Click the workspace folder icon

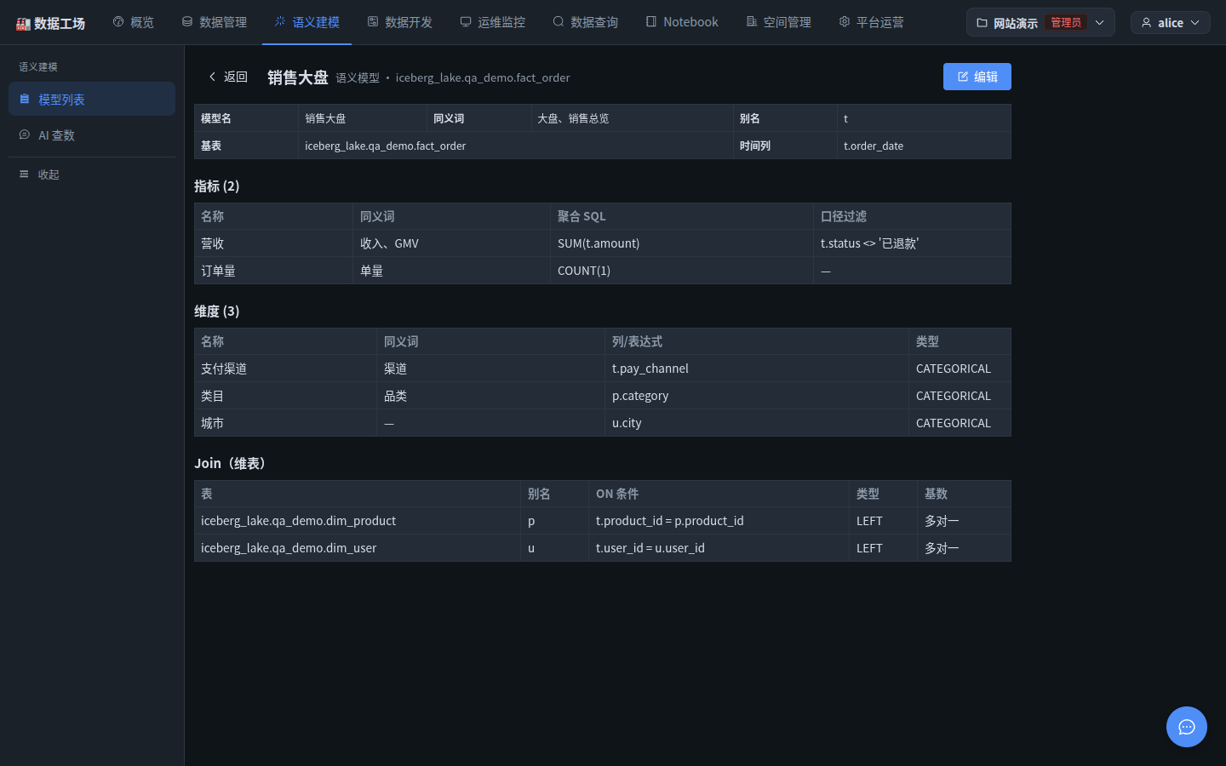(983, 23)
